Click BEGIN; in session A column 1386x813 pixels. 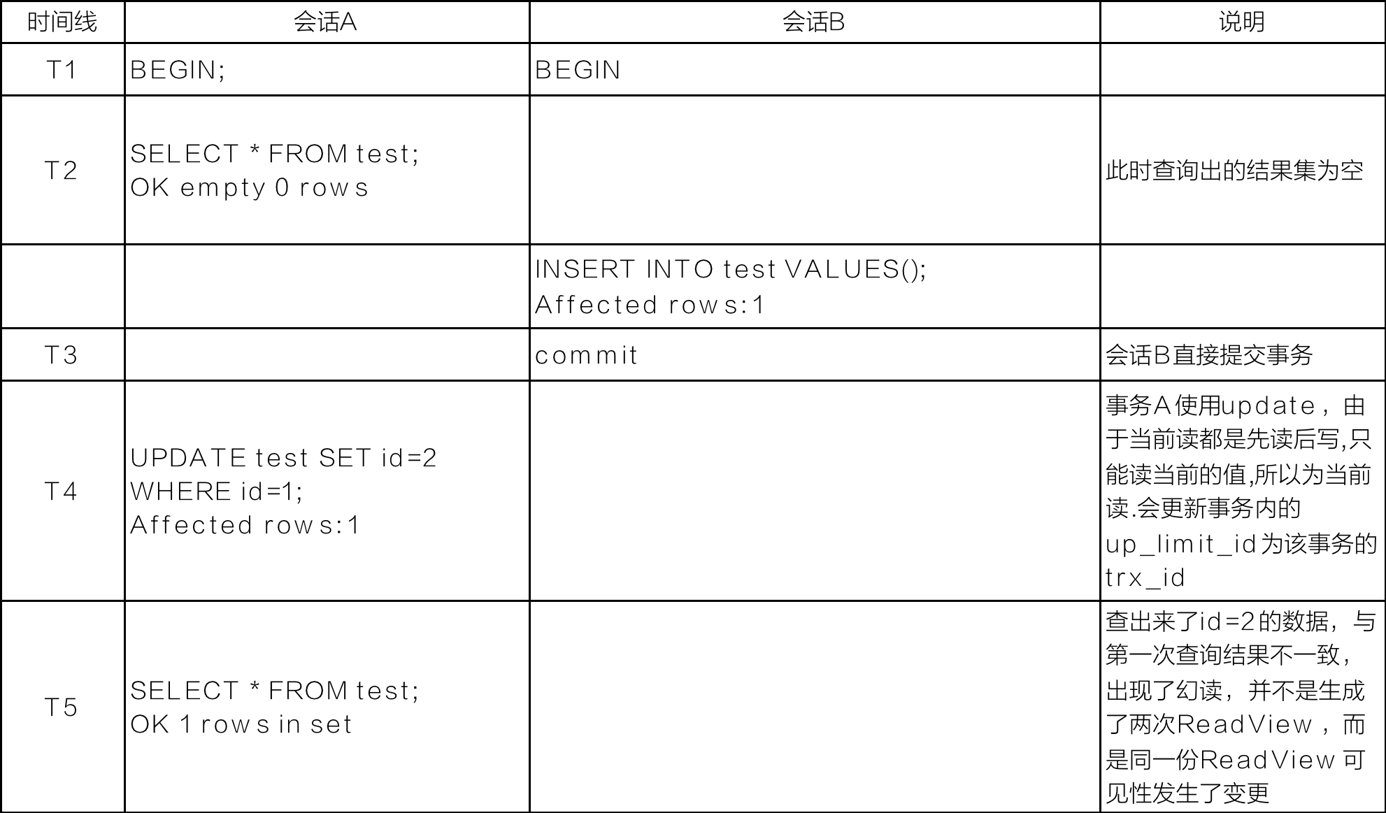click(178, 70)
